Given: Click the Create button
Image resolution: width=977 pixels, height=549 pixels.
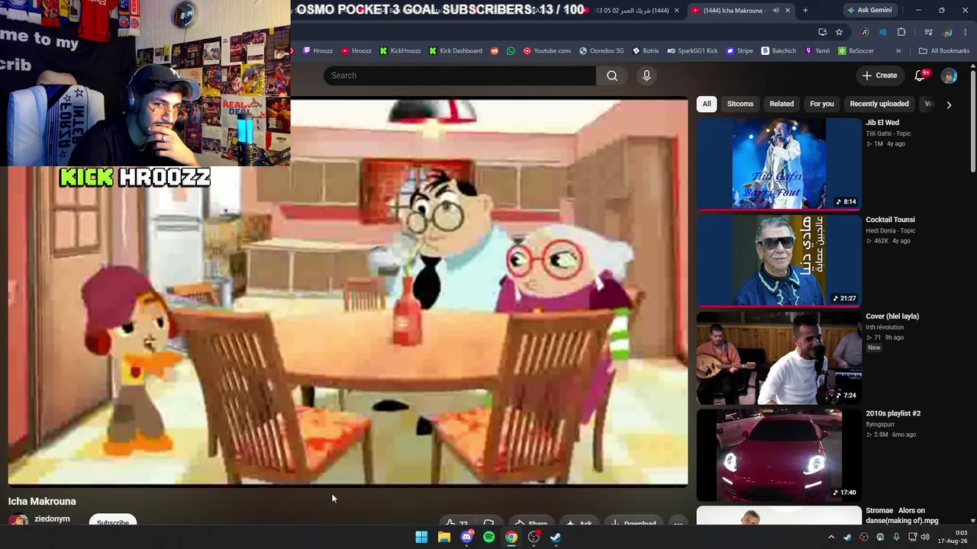Looking at the screenshot, I should pos(879,75).
